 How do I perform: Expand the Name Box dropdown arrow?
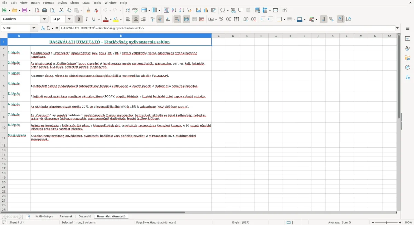pos(34,28)
